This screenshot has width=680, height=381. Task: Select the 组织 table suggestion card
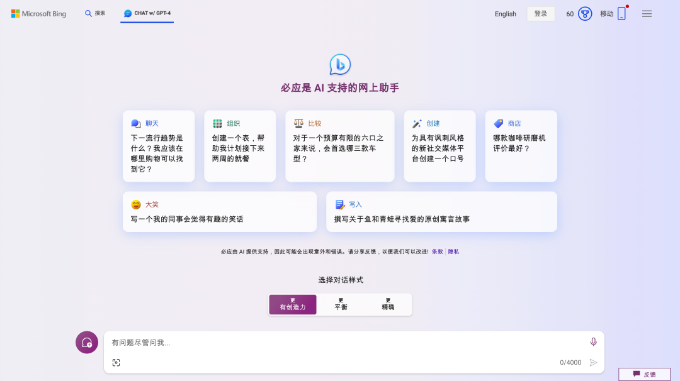[240, 146]
